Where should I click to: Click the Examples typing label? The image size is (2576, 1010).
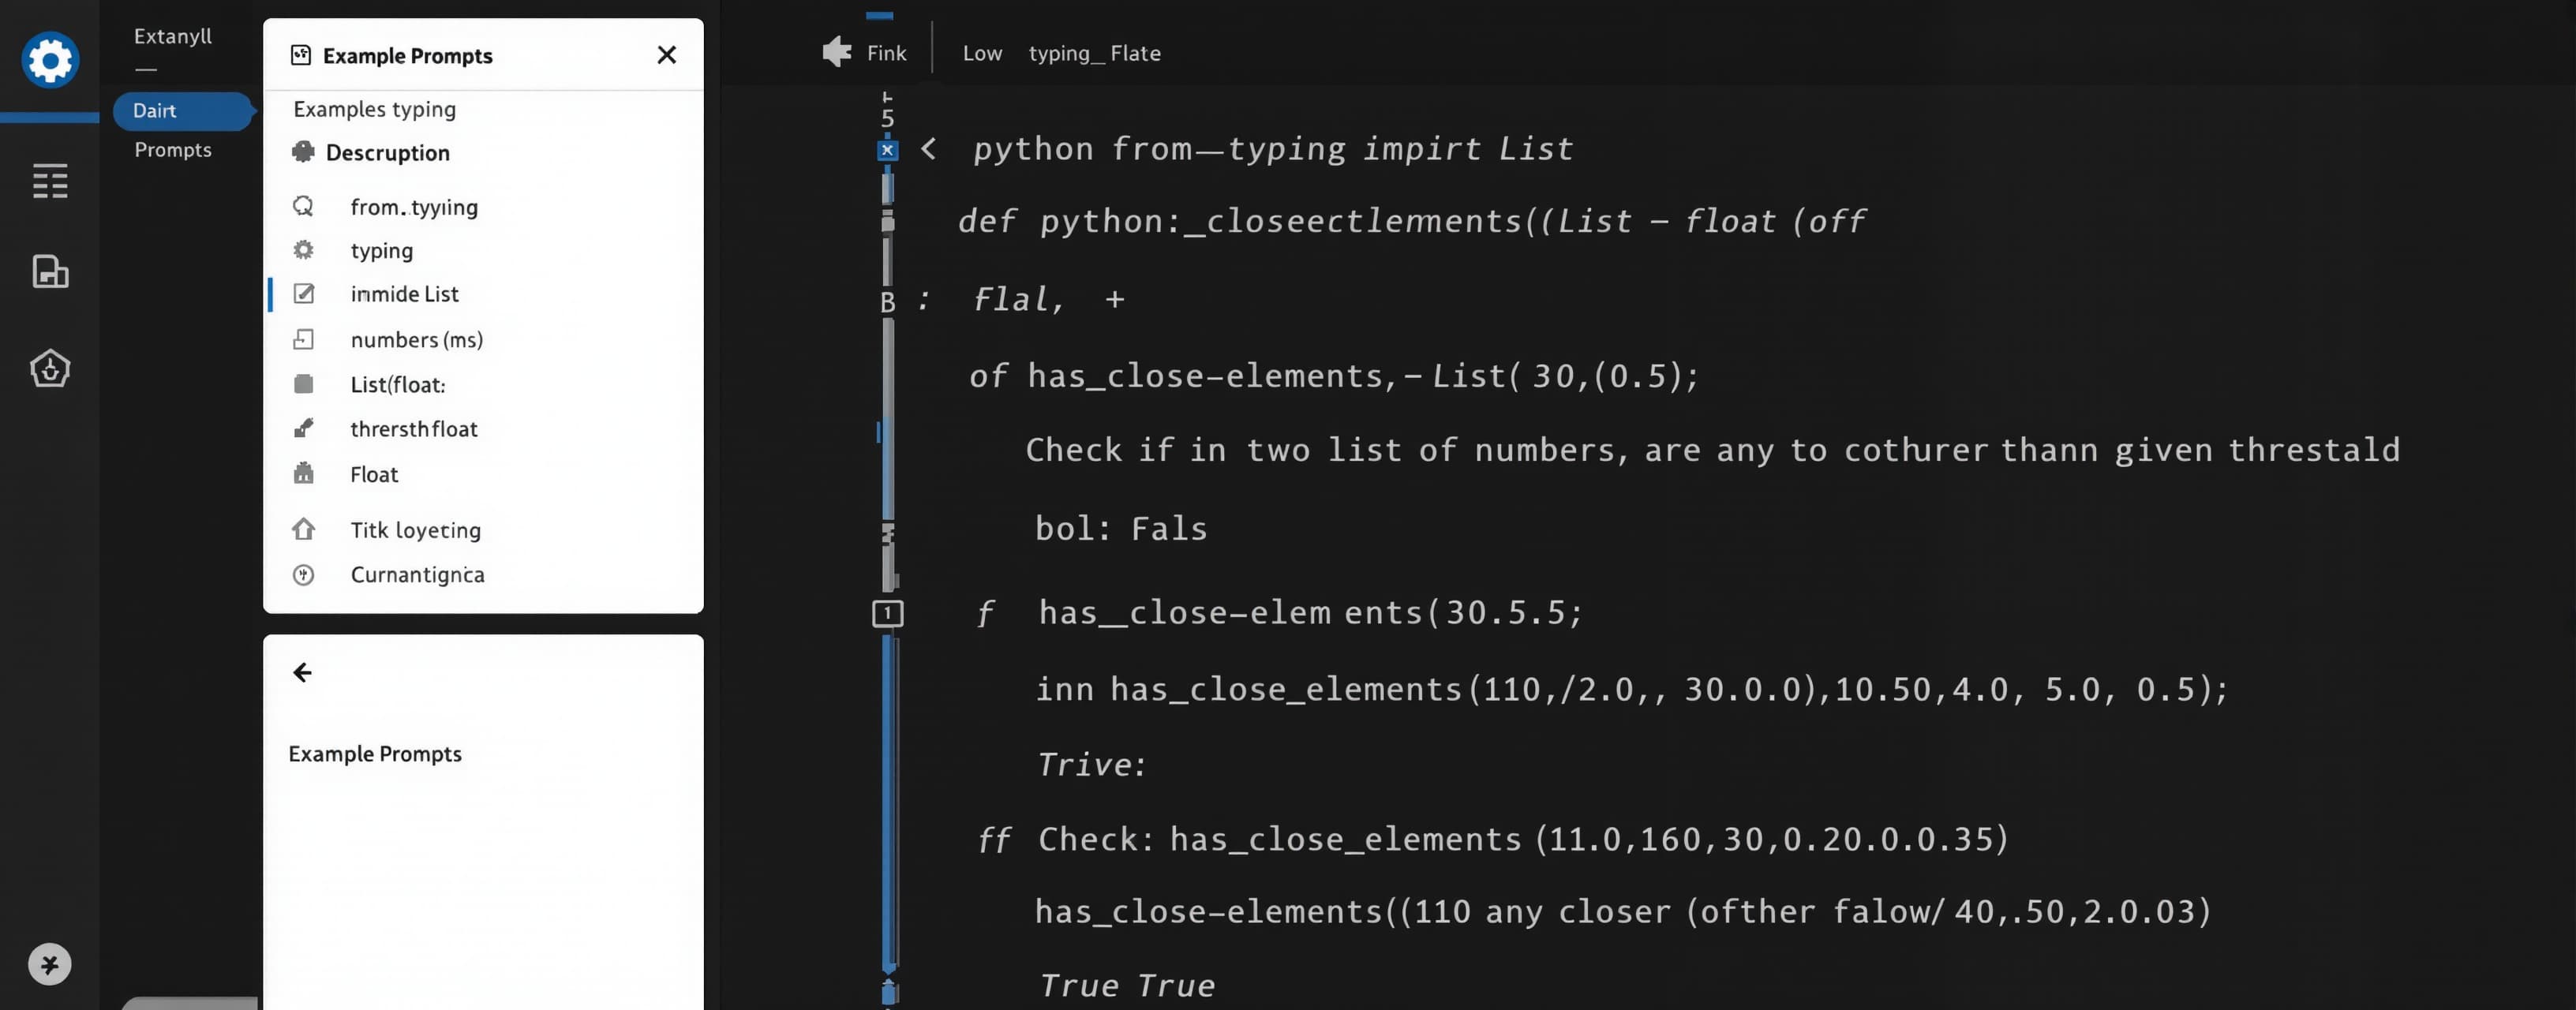tap(374, 109)
